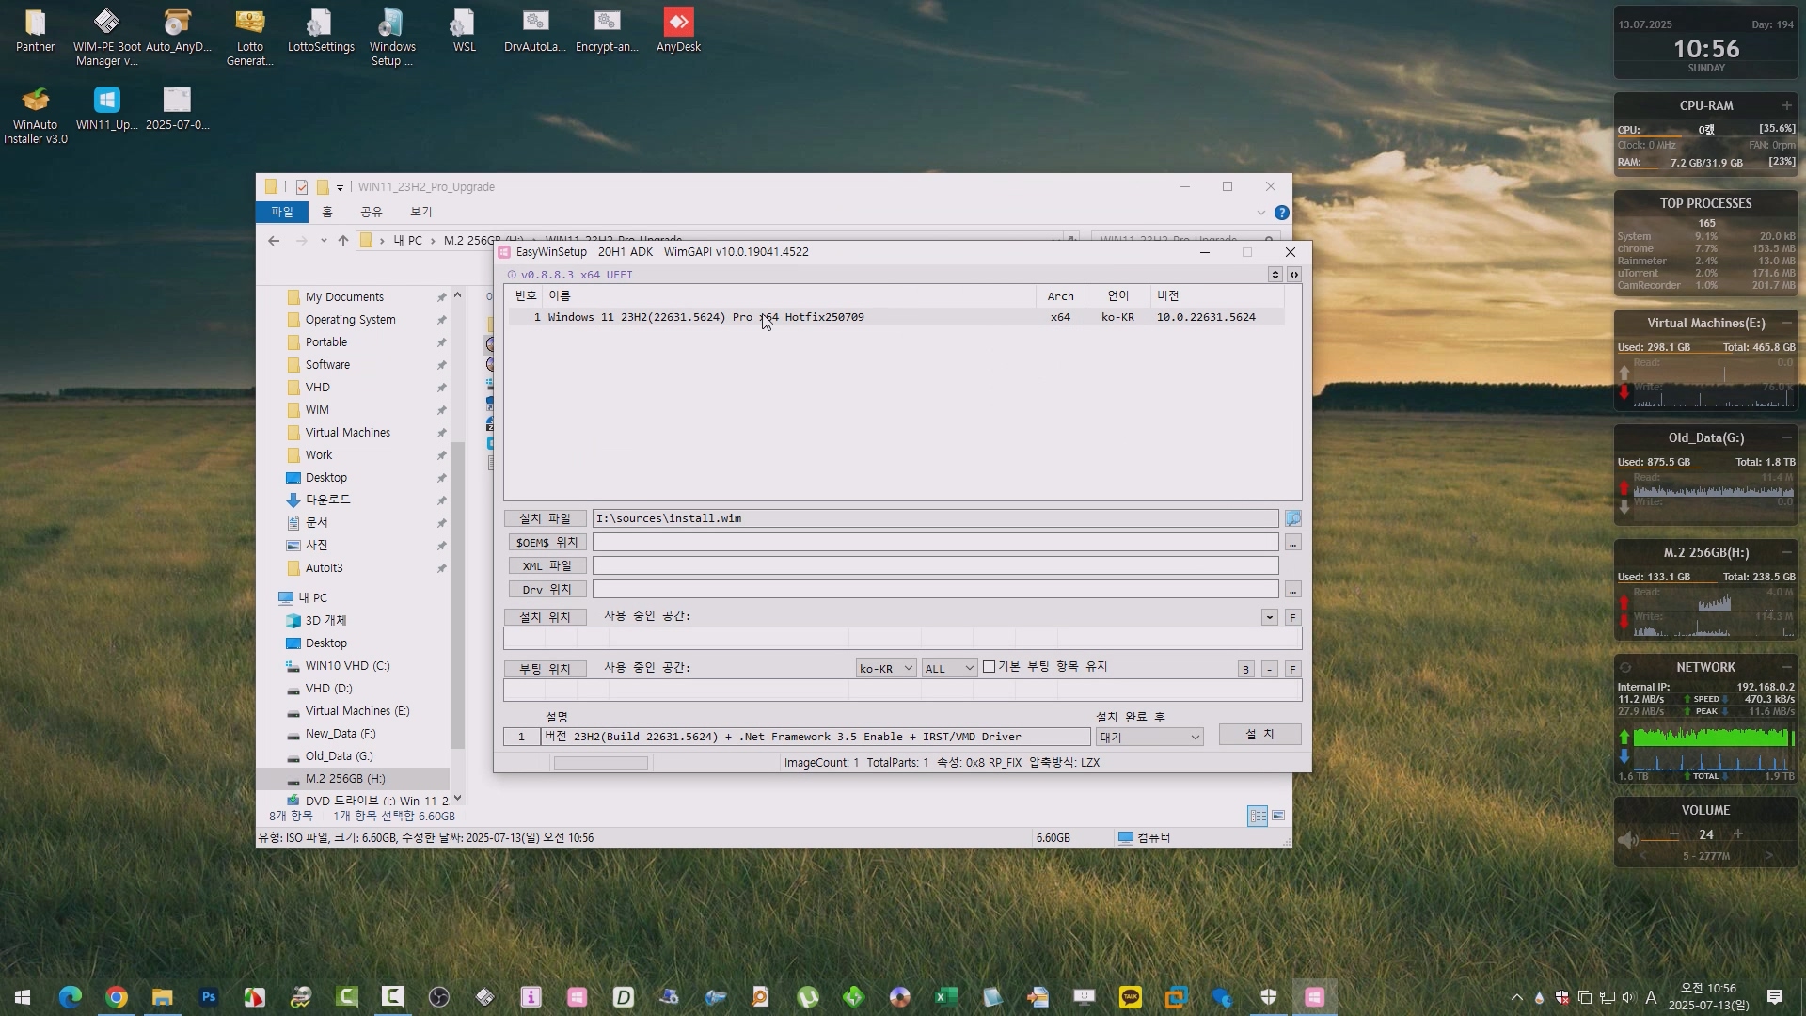Viewport: 1806px width, 1016px height.
Task: Open the 대기 post-install action dropdown
Action: coord(1149,737)
